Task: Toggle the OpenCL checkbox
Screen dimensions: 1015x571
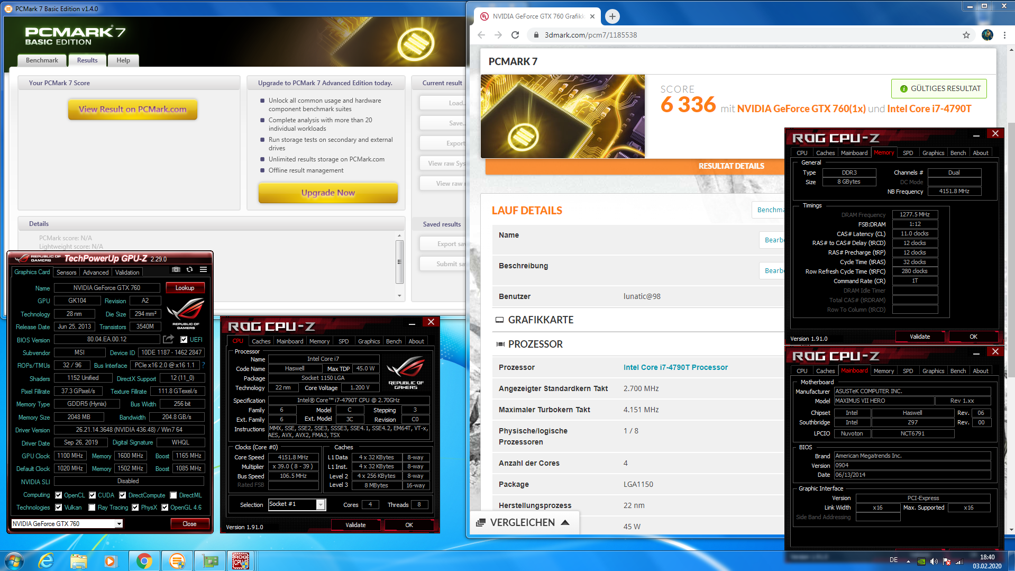Action: (59, 495)
